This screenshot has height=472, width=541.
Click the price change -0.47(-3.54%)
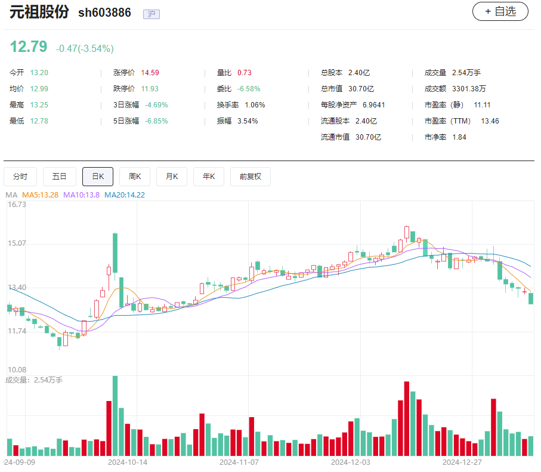[85, 49]
